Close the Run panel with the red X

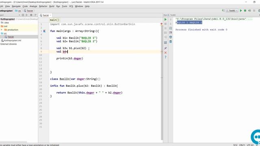(165, 53)
